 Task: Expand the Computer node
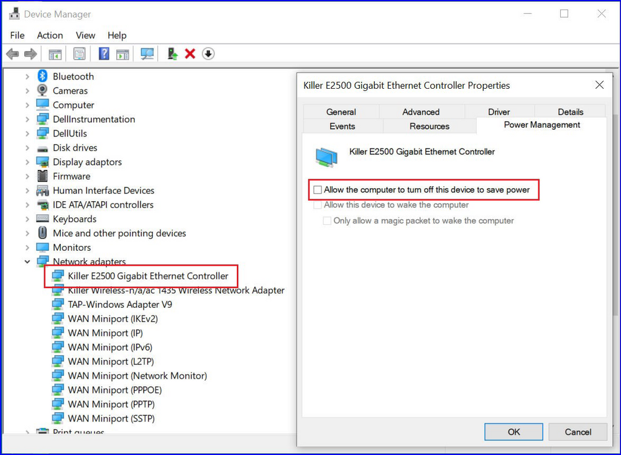click(27, 105)
